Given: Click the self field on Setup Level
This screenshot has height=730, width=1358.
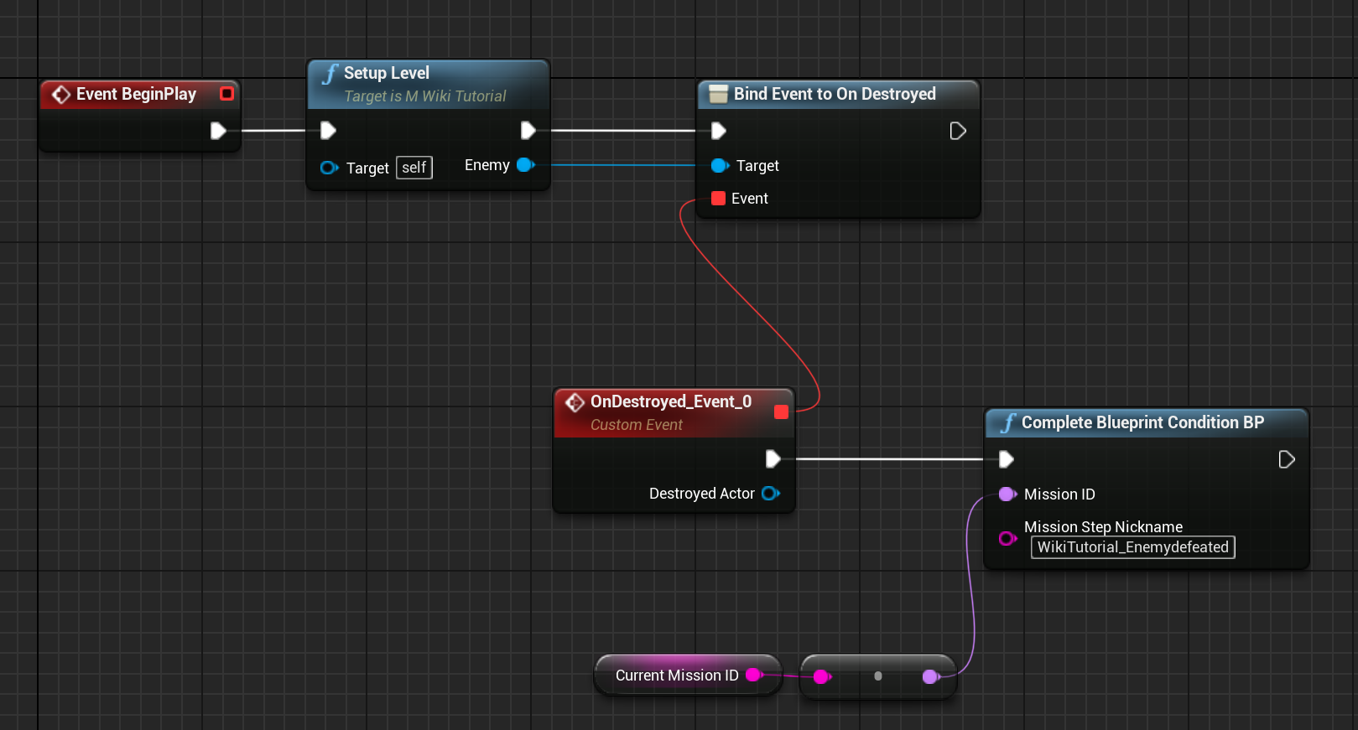Looking at the screenshot, I should pyautogui.click(x=414, y=168).
